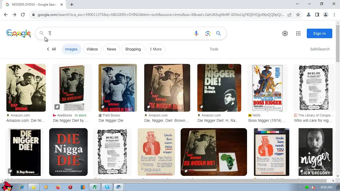Click the vertical scrollbar thumb
This screenshot has height=191, width=340.
coord(338,44)
